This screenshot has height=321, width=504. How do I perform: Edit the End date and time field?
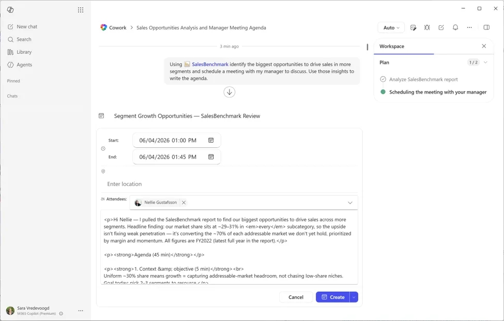coord(177,157)
